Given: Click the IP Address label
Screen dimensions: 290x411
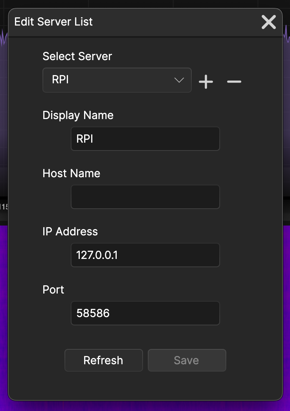Looking at the screenshot, I should coord(70,231).
